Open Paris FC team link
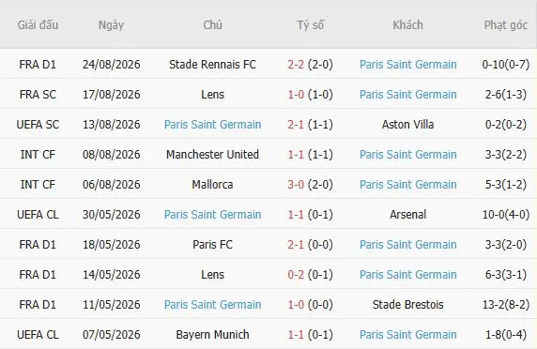This screenshot has width=537, height=349. click(212, 245)
